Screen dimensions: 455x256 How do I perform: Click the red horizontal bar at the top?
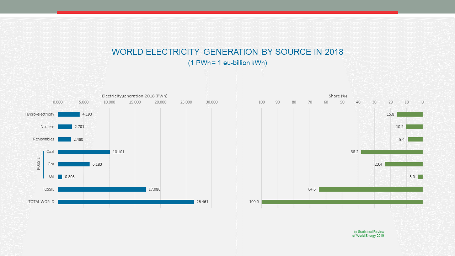pyautogui.click(x=227, y=12)
